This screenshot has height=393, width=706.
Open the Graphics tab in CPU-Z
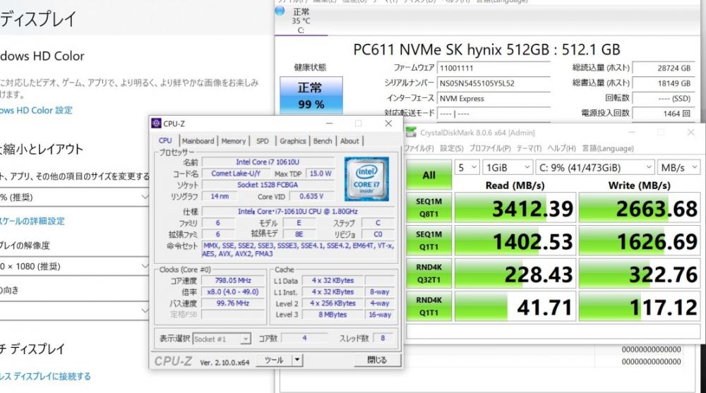pos(293,141)
